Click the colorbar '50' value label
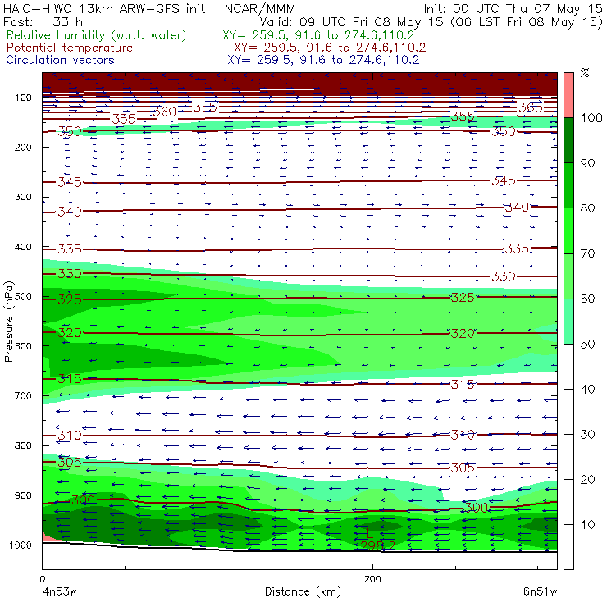The width and height of the screenshot is (607, 607). tap(587, 344)
